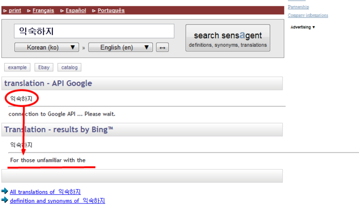The width and height of the screenshot is (359, 206).
Task: Click the search sensagent button
Action: [228, 38]
